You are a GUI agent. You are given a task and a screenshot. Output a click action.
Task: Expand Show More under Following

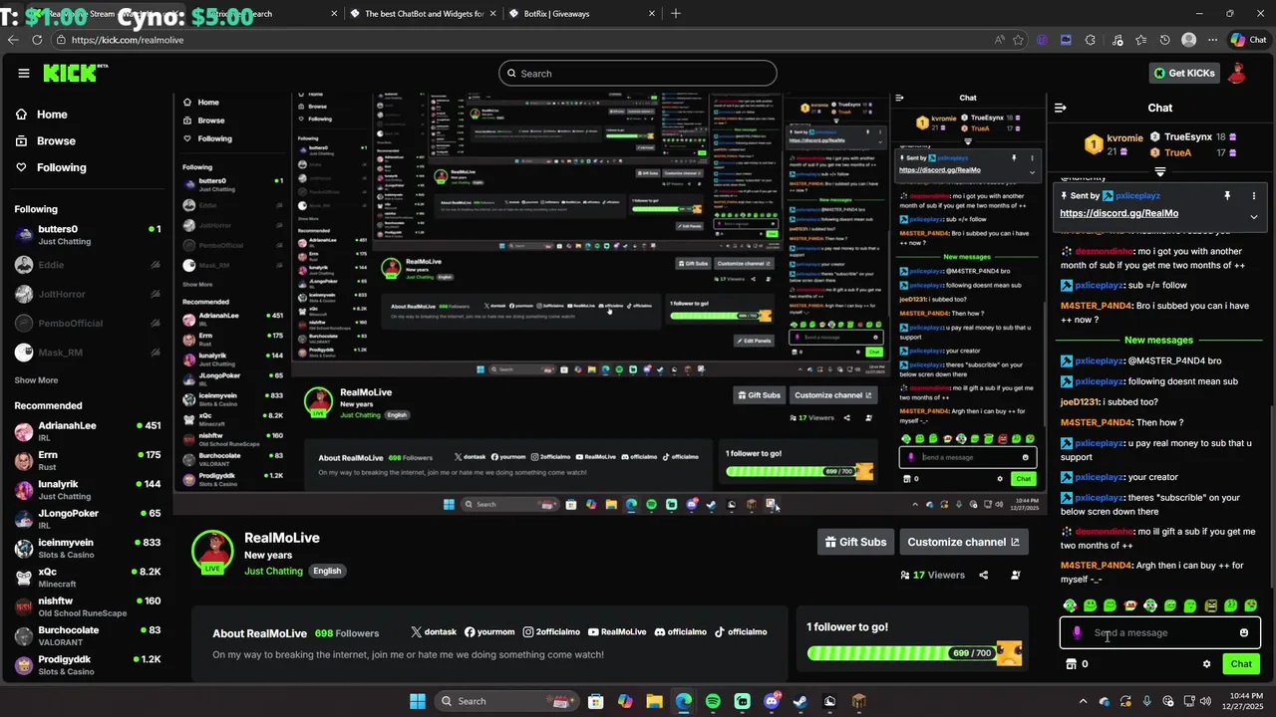pos(36,380)
